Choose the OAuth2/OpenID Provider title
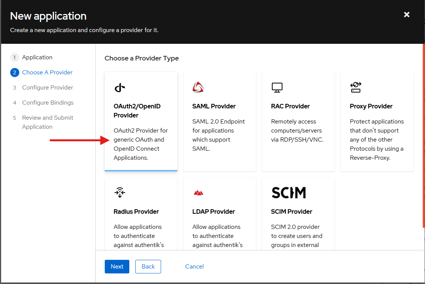This screenshot has width=425, height=284. [137, 111]
